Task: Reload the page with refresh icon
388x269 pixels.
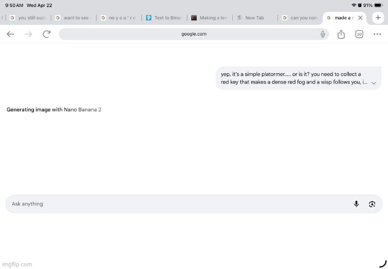Action: [x=47, y=34]
